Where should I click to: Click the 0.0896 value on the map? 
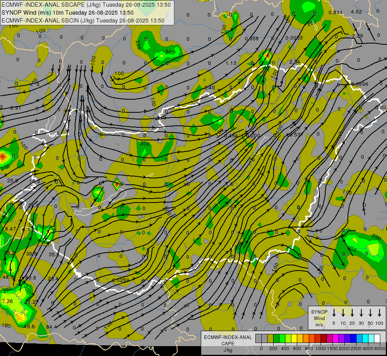[x=360, y=84]
